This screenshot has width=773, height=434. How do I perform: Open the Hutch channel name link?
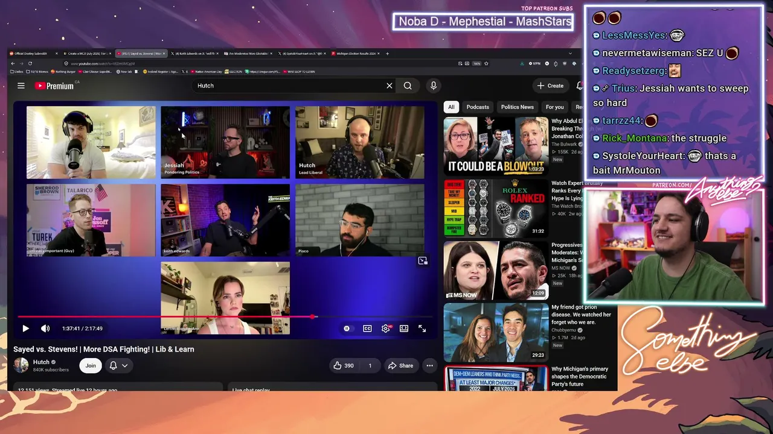click(41, 362)
